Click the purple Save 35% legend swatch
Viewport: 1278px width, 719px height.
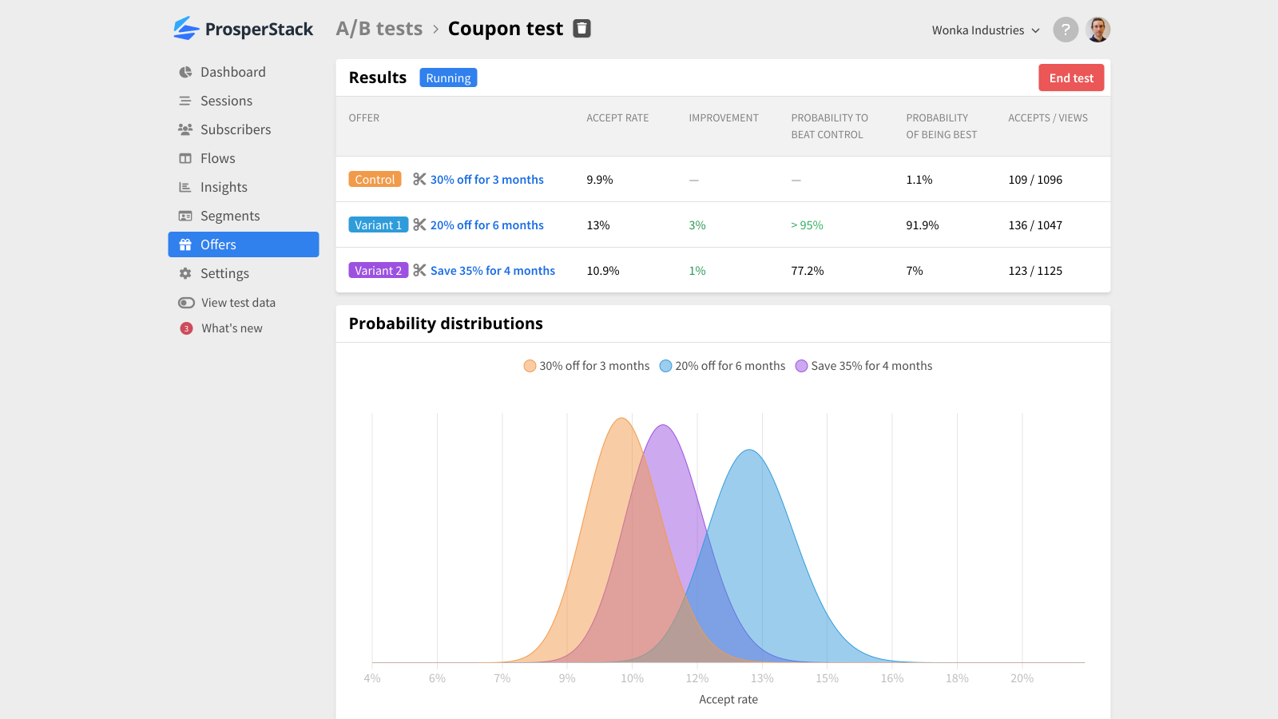click(x=801, y=366)
